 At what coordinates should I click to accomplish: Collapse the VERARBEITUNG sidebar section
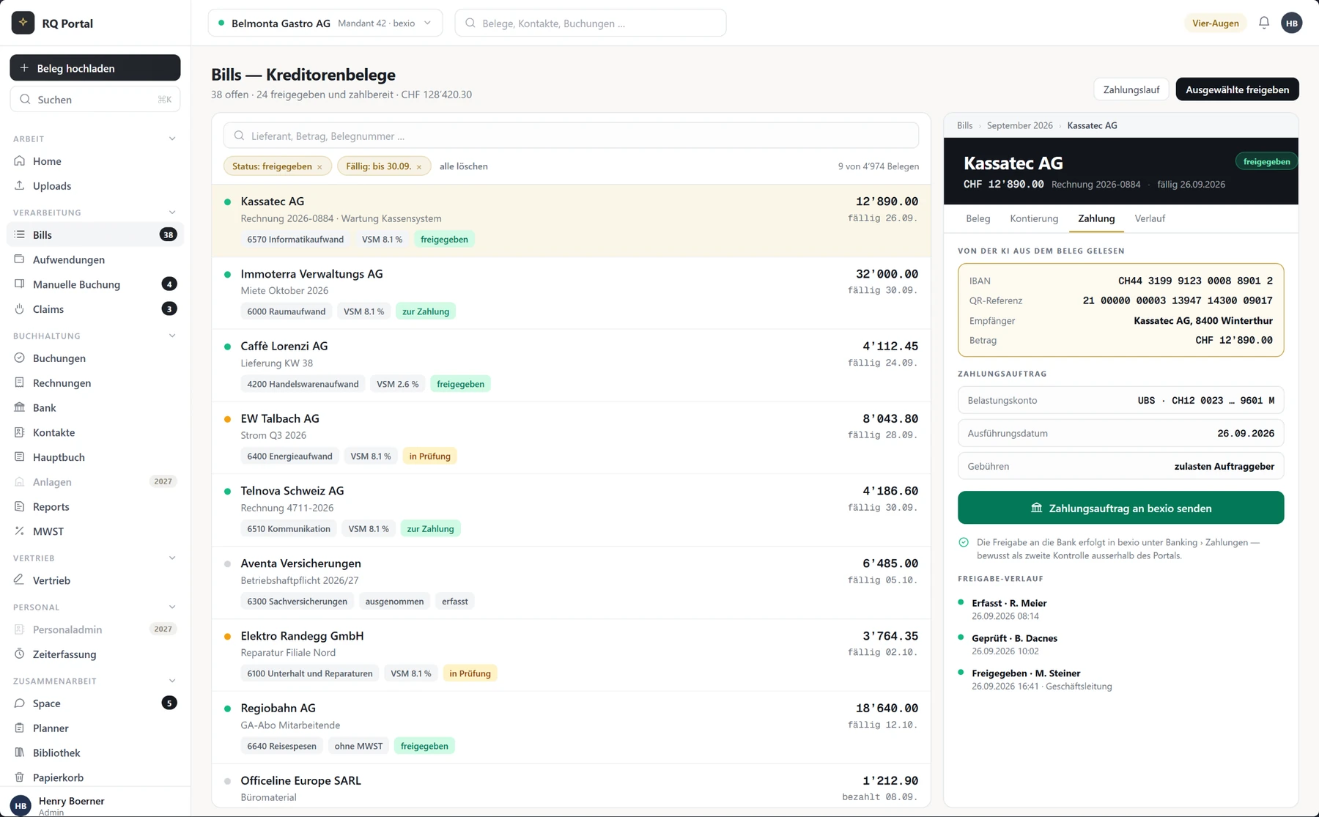pos(172,212)
